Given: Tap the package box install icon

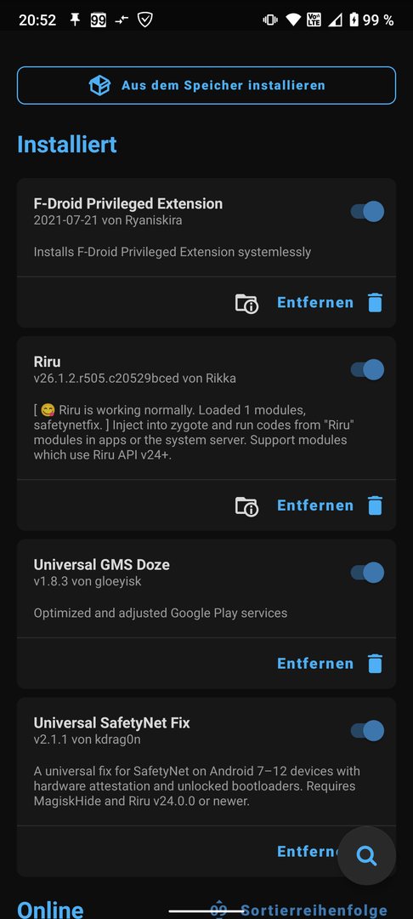Looking at the screenshot, I should point(99,86).
